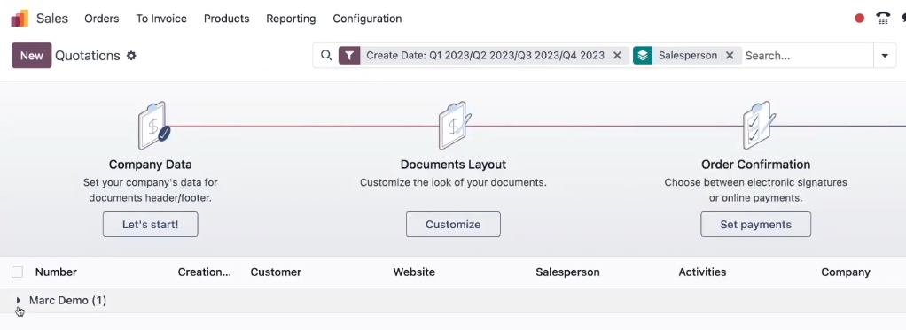Click the Set payments button
906x330 pixels.
pyautogui.click(x=756, y=225)
